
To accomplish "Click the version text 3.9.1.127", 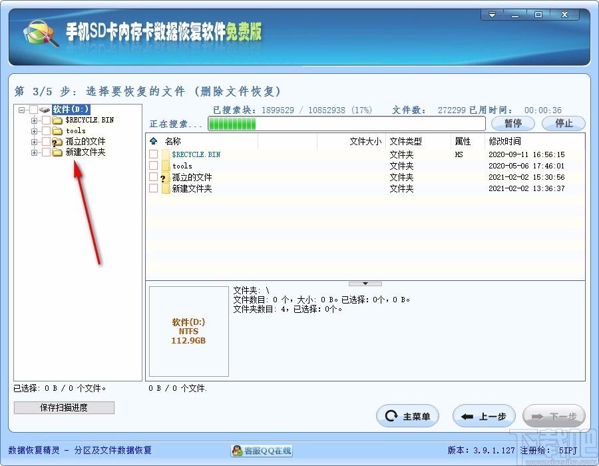I will pos(494,451).
